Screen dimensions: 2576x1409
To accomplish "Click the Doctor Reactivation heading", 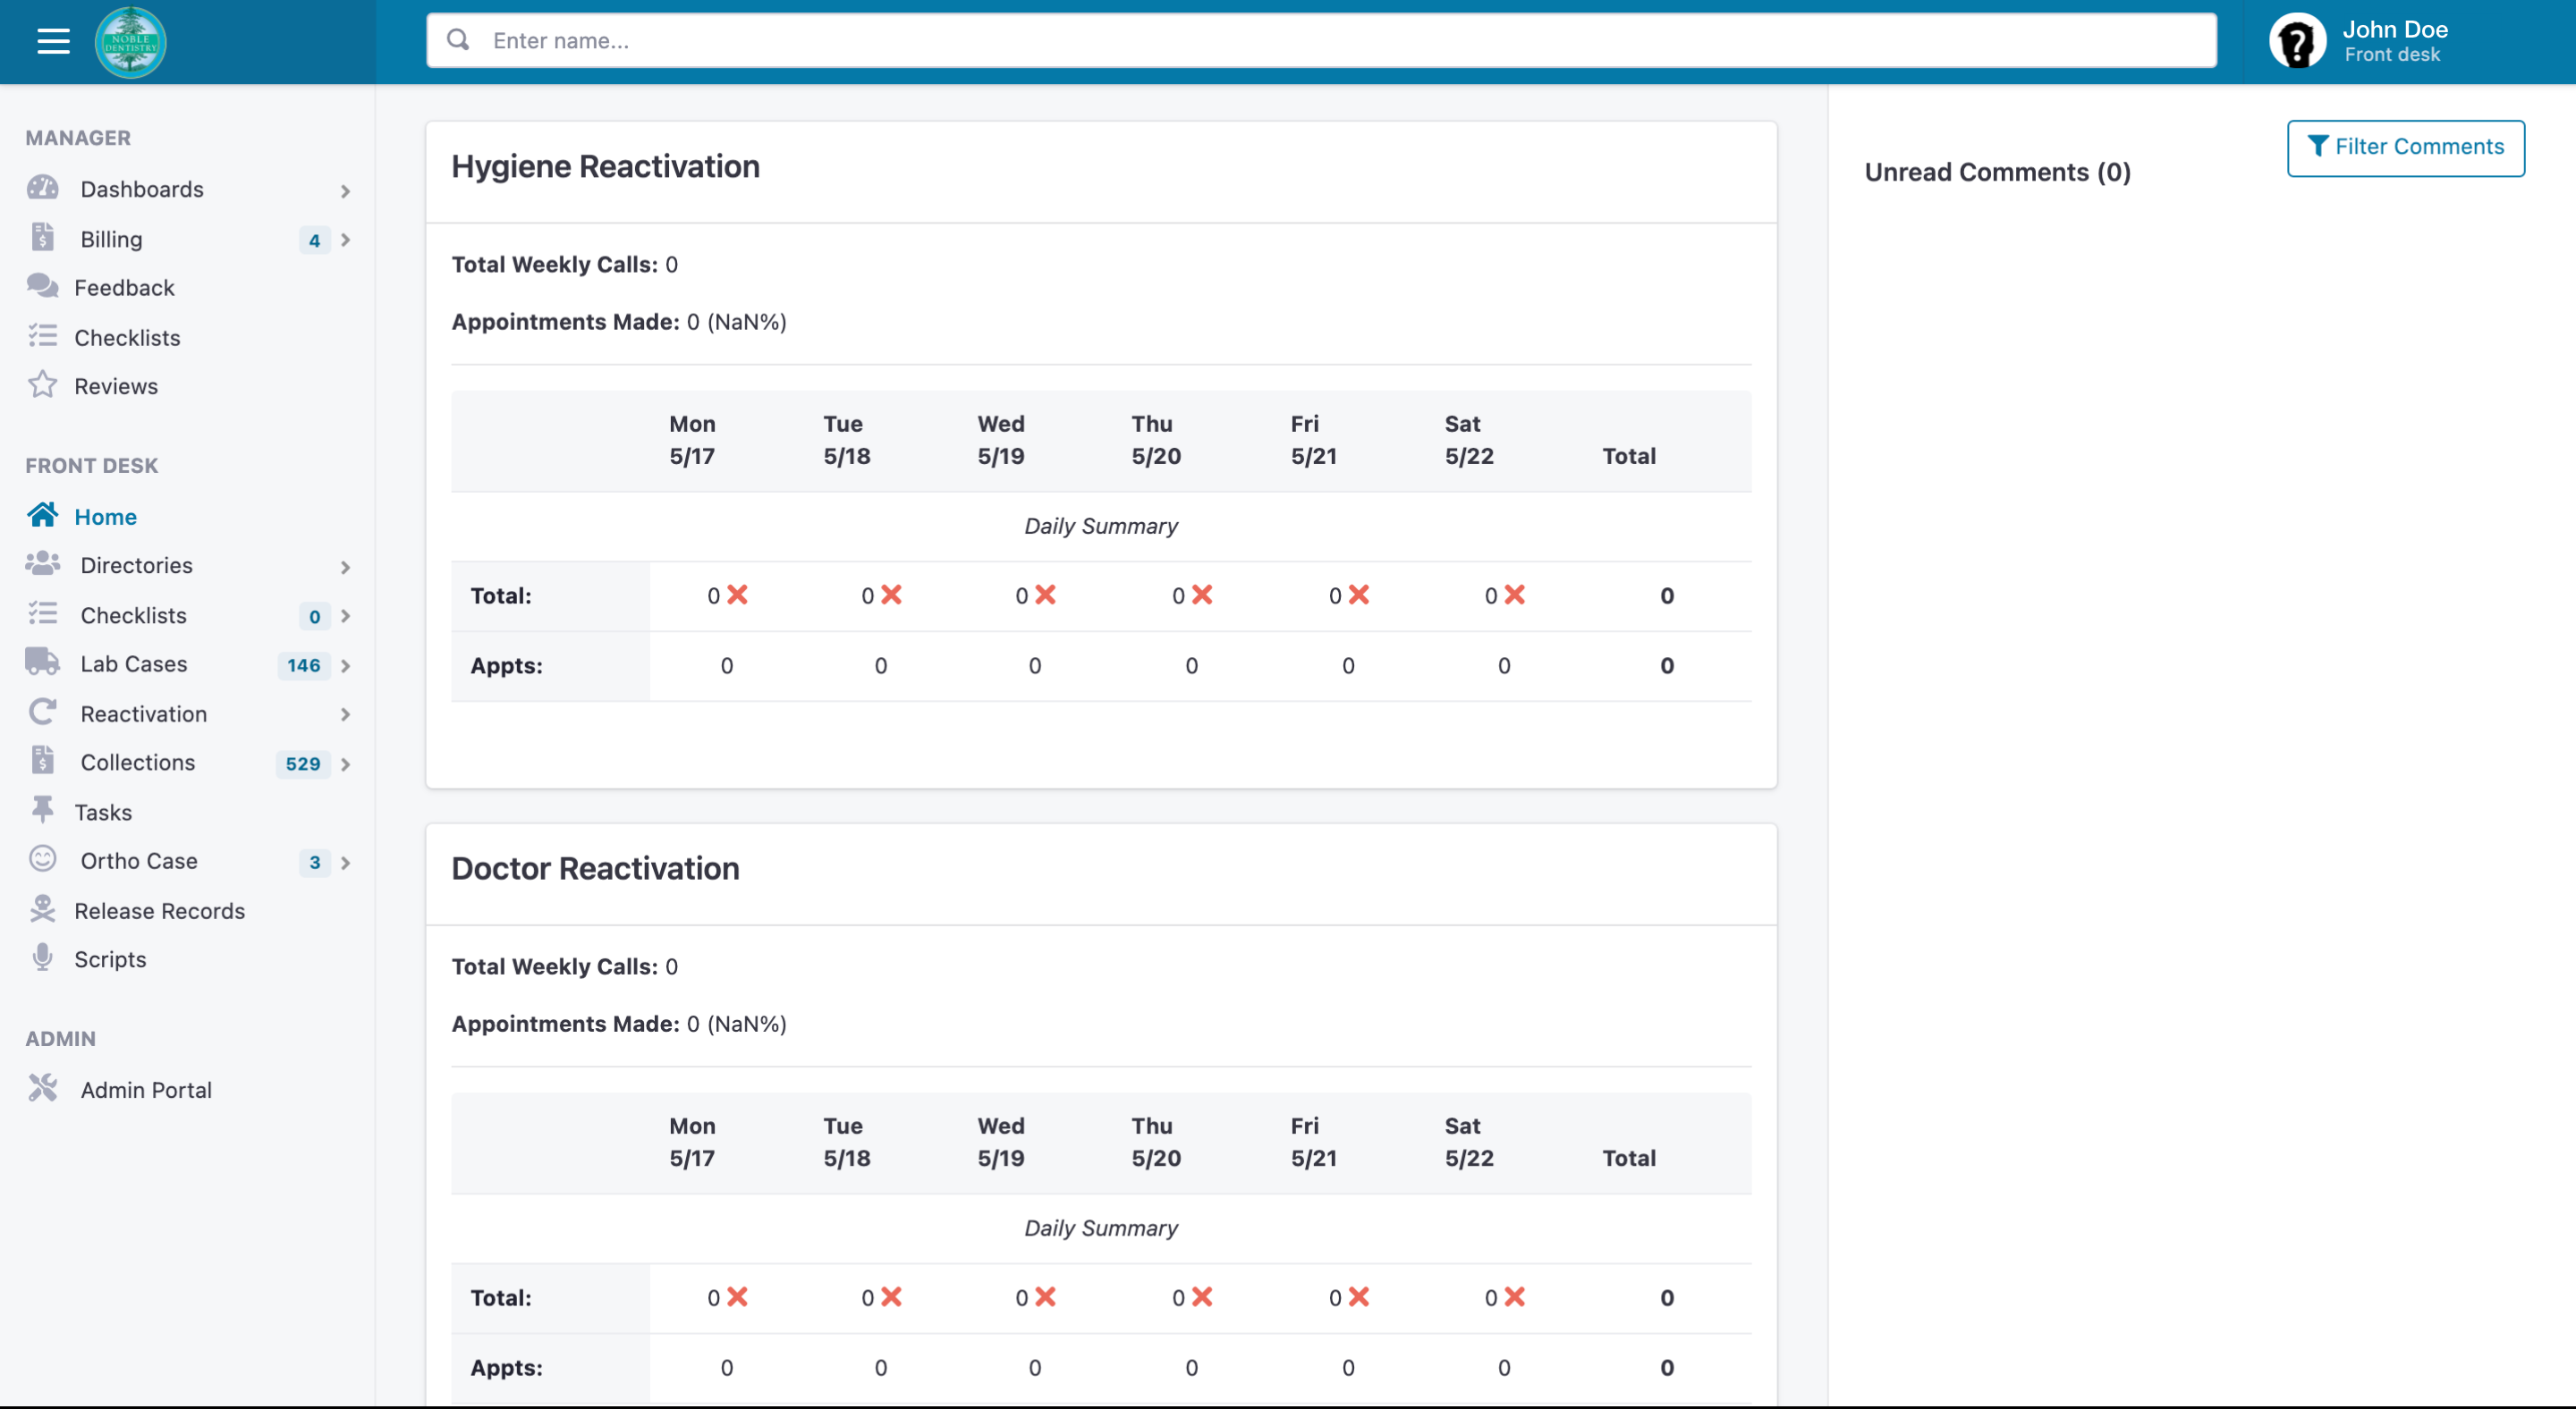I will 595,868.
